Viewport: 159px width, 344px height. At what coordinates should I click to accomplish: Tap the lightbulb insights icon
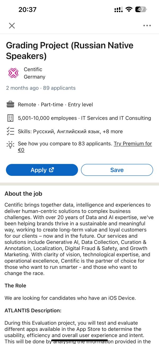point(10,145)
